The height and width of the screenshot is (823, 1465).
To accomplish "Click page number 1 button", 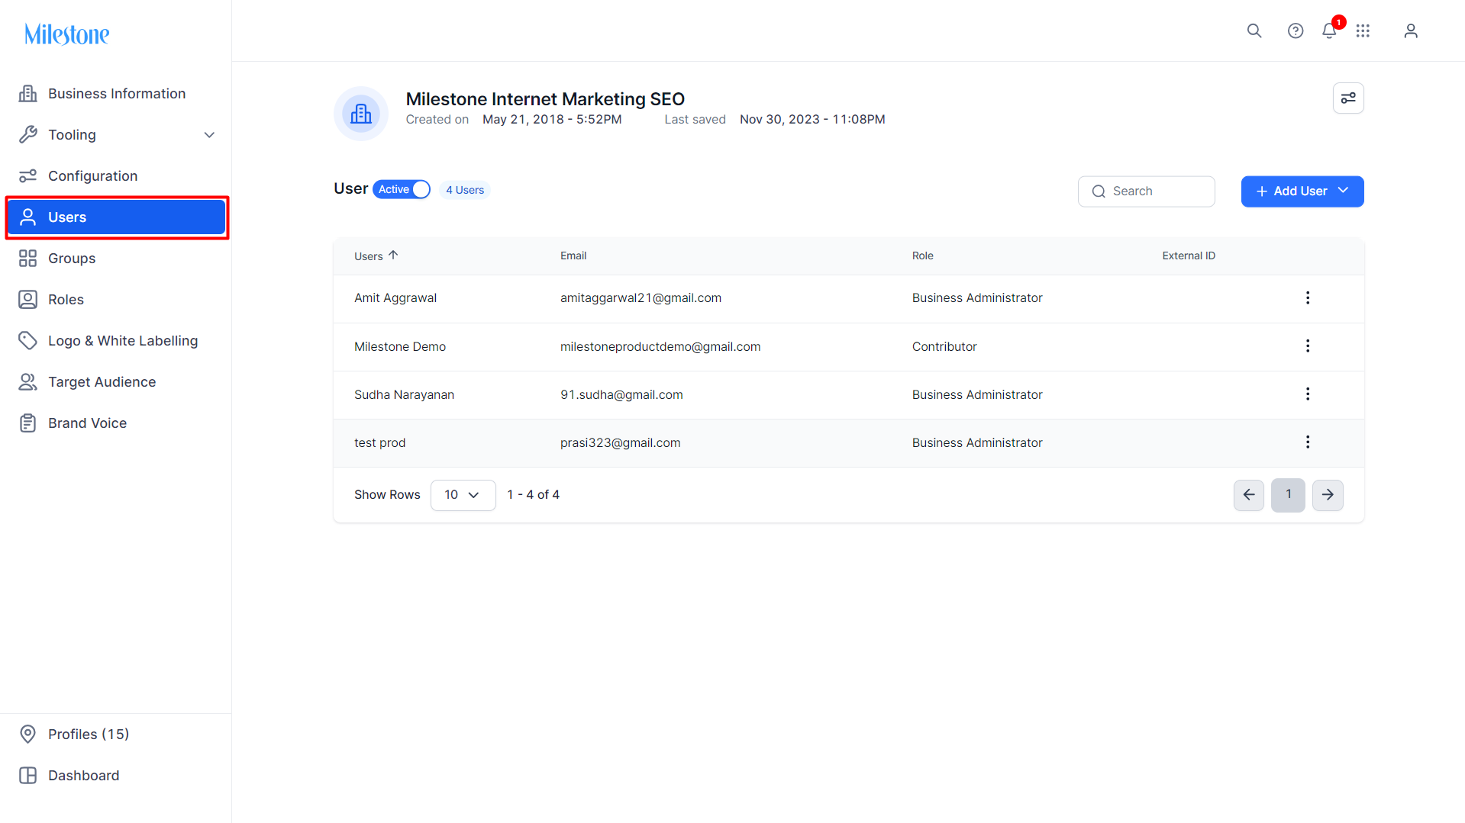I will (1288, 495).
